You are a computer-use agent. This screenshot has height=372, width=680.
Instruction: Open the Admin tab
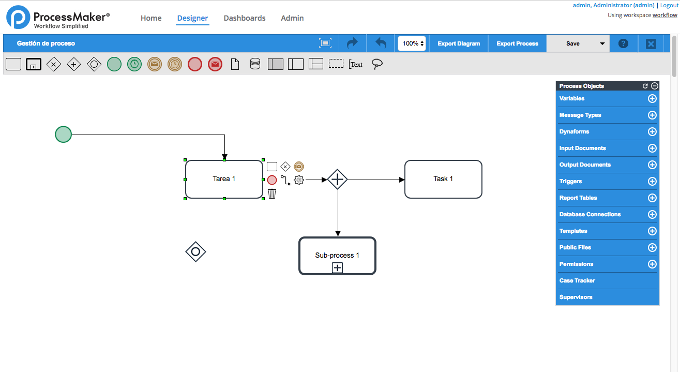292,18
